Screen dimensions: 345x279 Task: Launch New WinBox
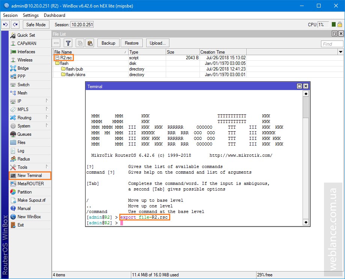pos(30,217)
